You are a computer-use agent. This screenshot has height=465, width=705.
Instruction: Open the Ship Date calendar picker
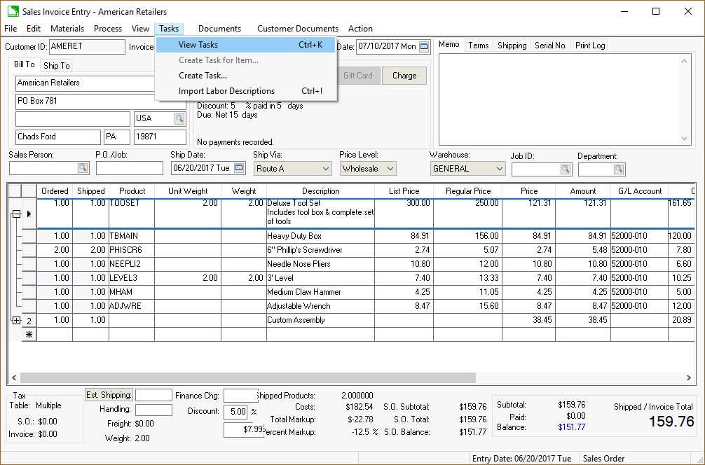239,168
